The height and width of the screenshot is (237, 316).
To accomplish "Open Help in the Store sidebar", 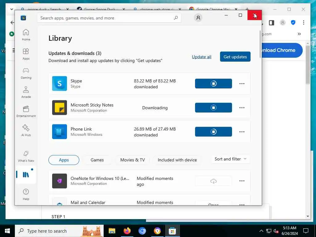I will coord(26,194).
